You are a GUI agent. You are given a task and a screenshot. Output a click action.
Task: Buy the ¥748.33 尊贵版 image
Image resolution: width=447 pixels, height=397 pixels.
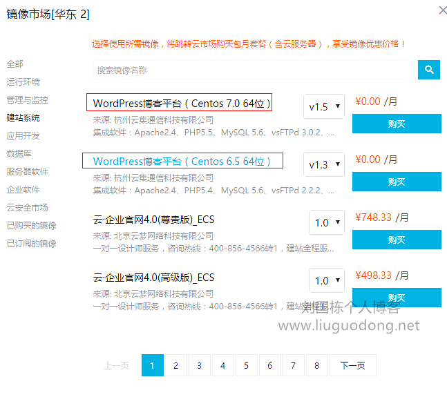[397, 240]
